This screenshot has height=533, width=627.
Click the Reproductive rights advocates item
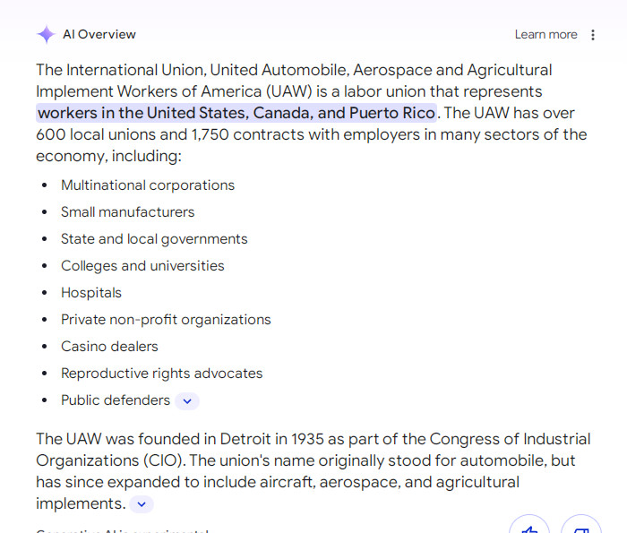tap(162, 374)
